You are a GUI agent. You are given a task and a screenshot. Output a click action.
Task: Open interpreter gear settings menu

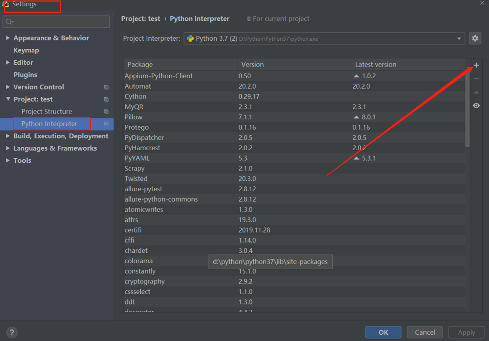click(475, 38)
